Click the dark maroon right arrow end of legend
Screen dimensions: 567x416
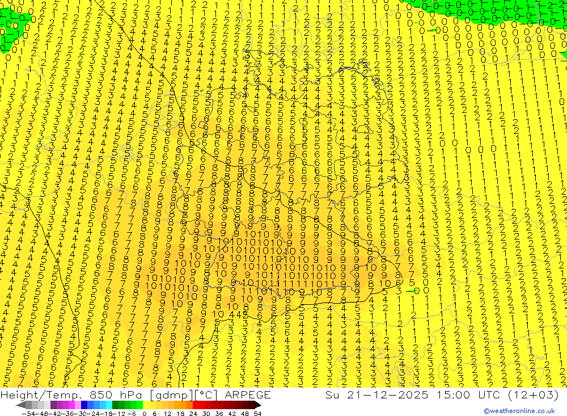(x=258, y=405)
